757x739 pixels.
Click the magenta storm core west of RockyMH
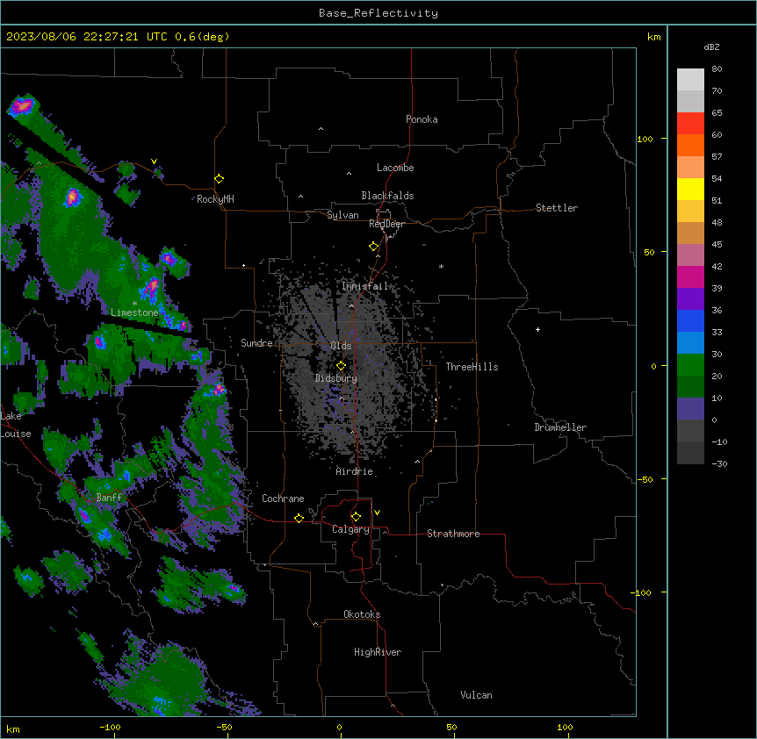tap(72, 197)
